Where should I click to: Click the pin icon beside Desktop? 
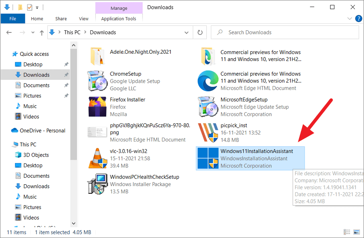click(66, 64)
